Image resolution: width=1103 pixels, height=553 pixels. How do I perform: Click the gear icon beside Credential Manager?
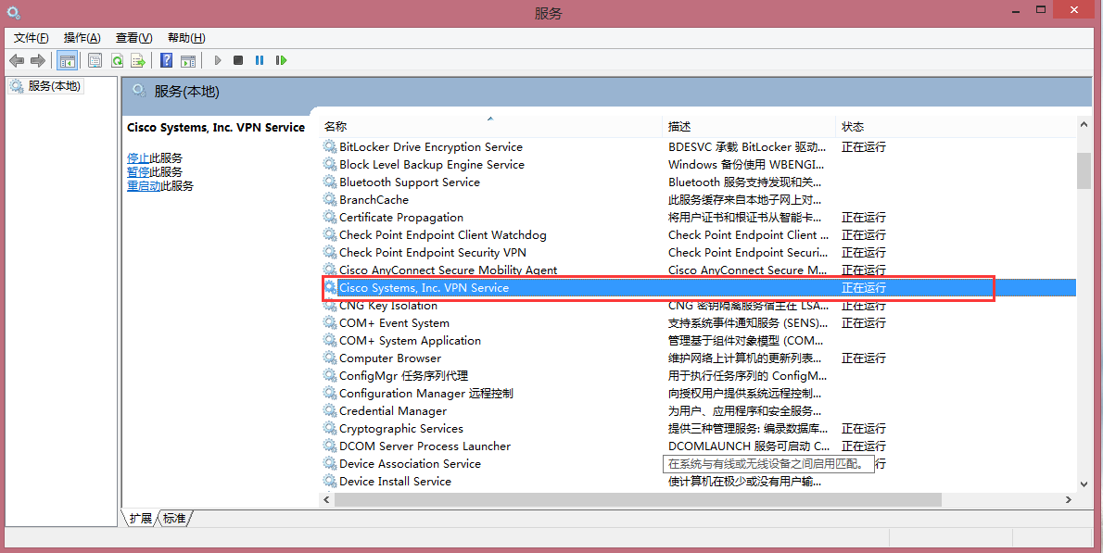tap(329, 410)
